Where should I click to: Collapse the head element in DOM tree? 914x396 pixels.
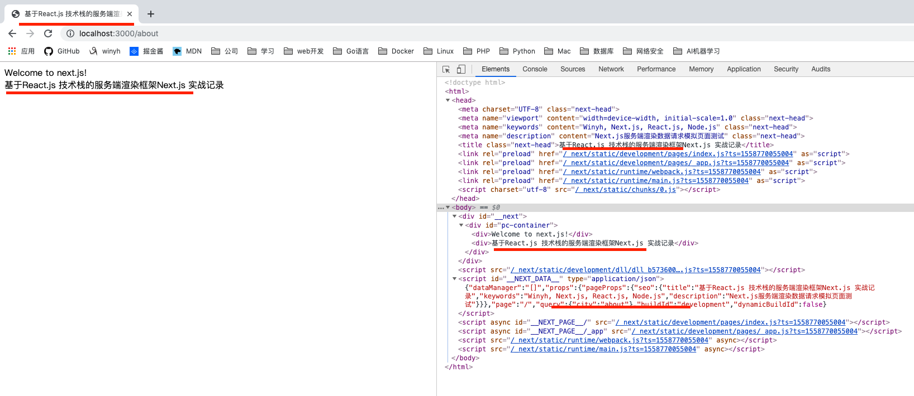click(x=448, y=100)
